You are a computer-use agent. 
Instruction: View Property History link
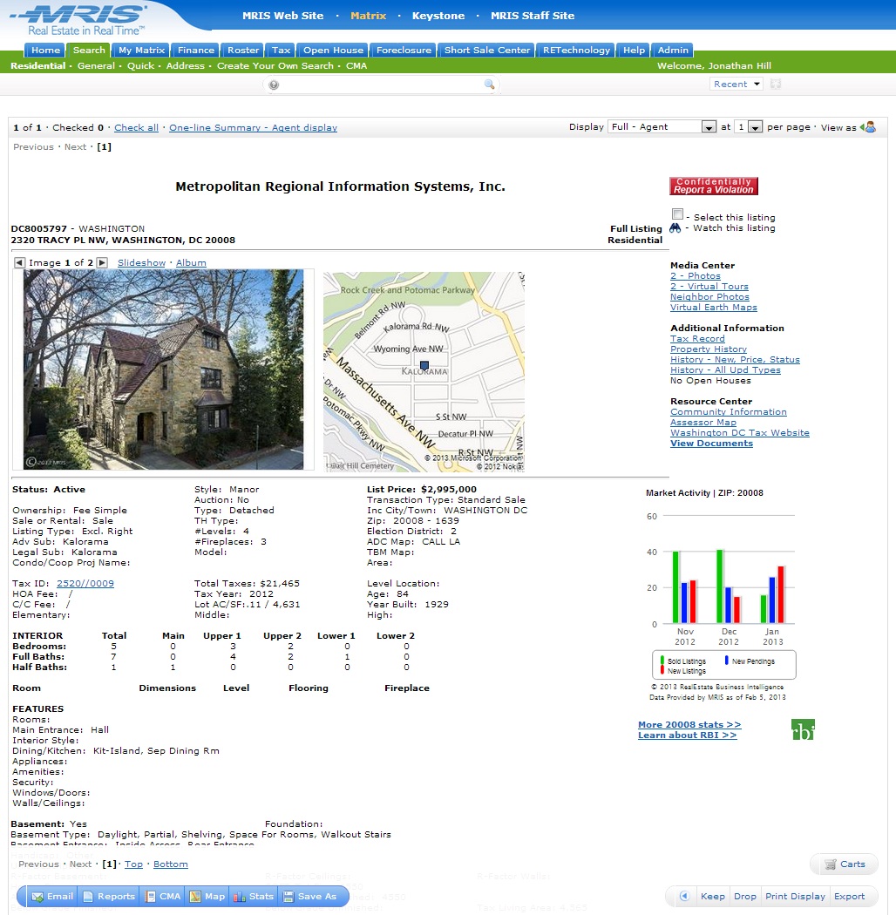point(709,349)
